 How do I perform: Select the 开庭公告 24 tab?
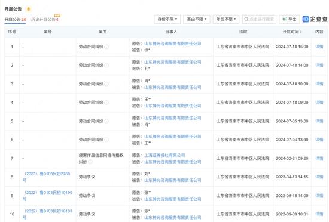point(15,20)
